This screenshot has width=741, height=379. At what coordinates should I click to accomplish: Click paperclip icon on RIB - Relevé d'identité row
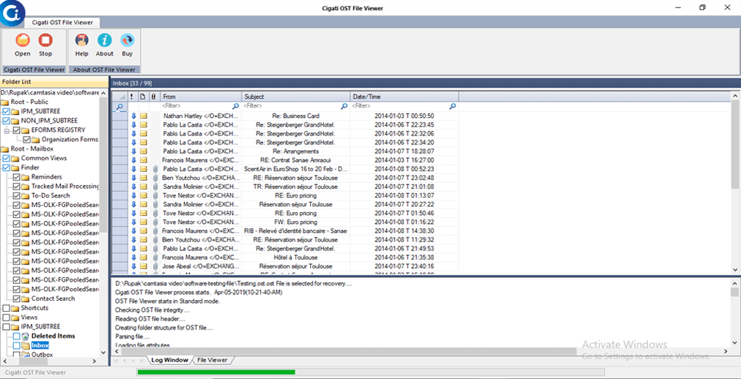pyautogui.click(x=155, y=230)
